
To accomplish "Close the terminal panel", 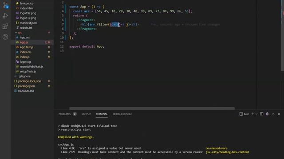I will tap(279, 114).
